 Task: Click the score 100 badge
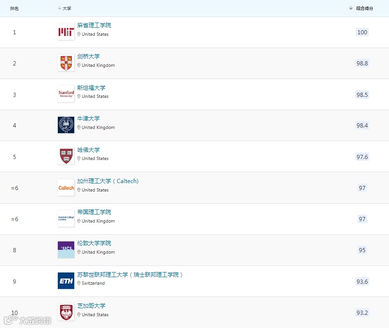tap(362, 32)
